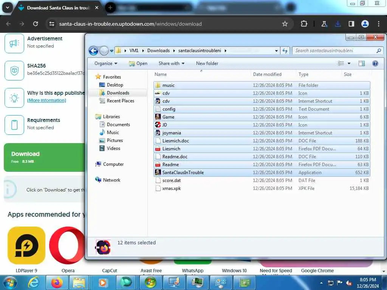Click the Chrome address bar URL
Image resolution: width=387 pixels, height=290 pixels.
point(130,24)
